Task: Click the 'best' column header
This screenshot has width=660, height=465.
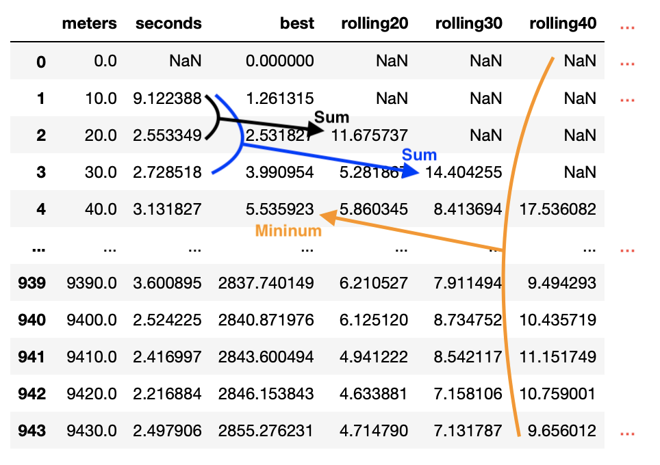Action: tap(297, 23)
